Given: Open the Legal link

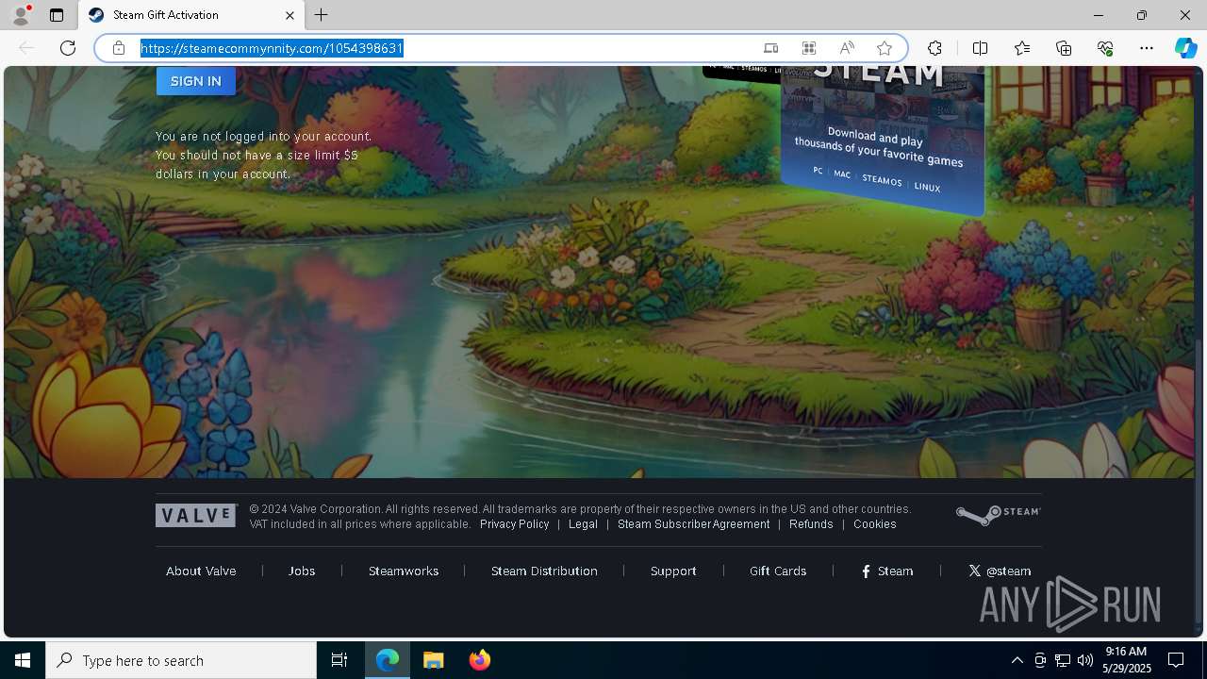Looking at the screenshot, I should point(583,524).
